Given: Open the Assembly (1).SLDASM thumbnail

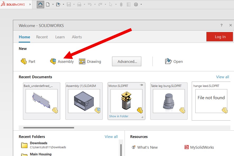Looking at the screenshot, I should tap(84, 101).
